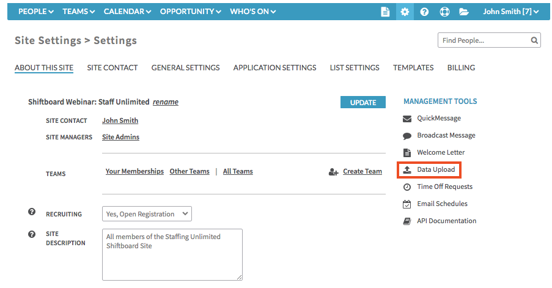View Other Teams link

click(x=190, y=171)
